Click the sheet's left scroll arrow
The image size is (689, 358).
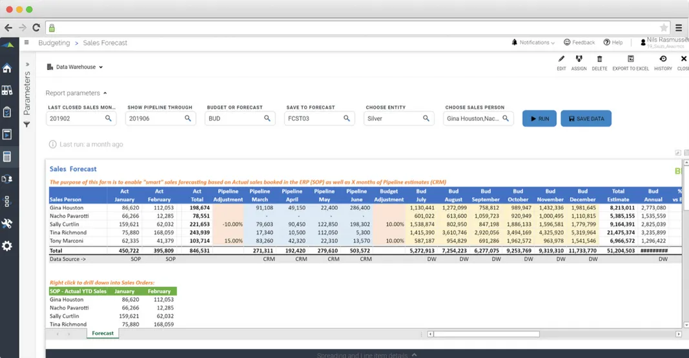coord(430,334)
